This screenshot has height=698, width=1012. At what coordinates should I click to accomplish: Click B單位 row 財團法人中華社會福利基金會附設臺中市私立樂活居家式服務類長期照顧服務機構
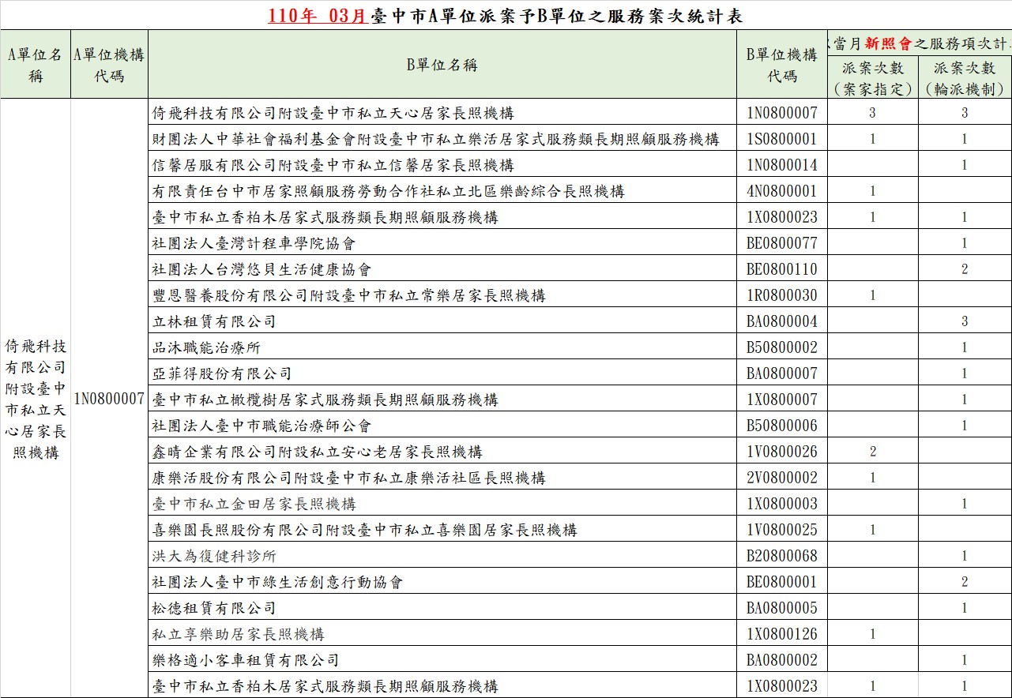point(442,139)
